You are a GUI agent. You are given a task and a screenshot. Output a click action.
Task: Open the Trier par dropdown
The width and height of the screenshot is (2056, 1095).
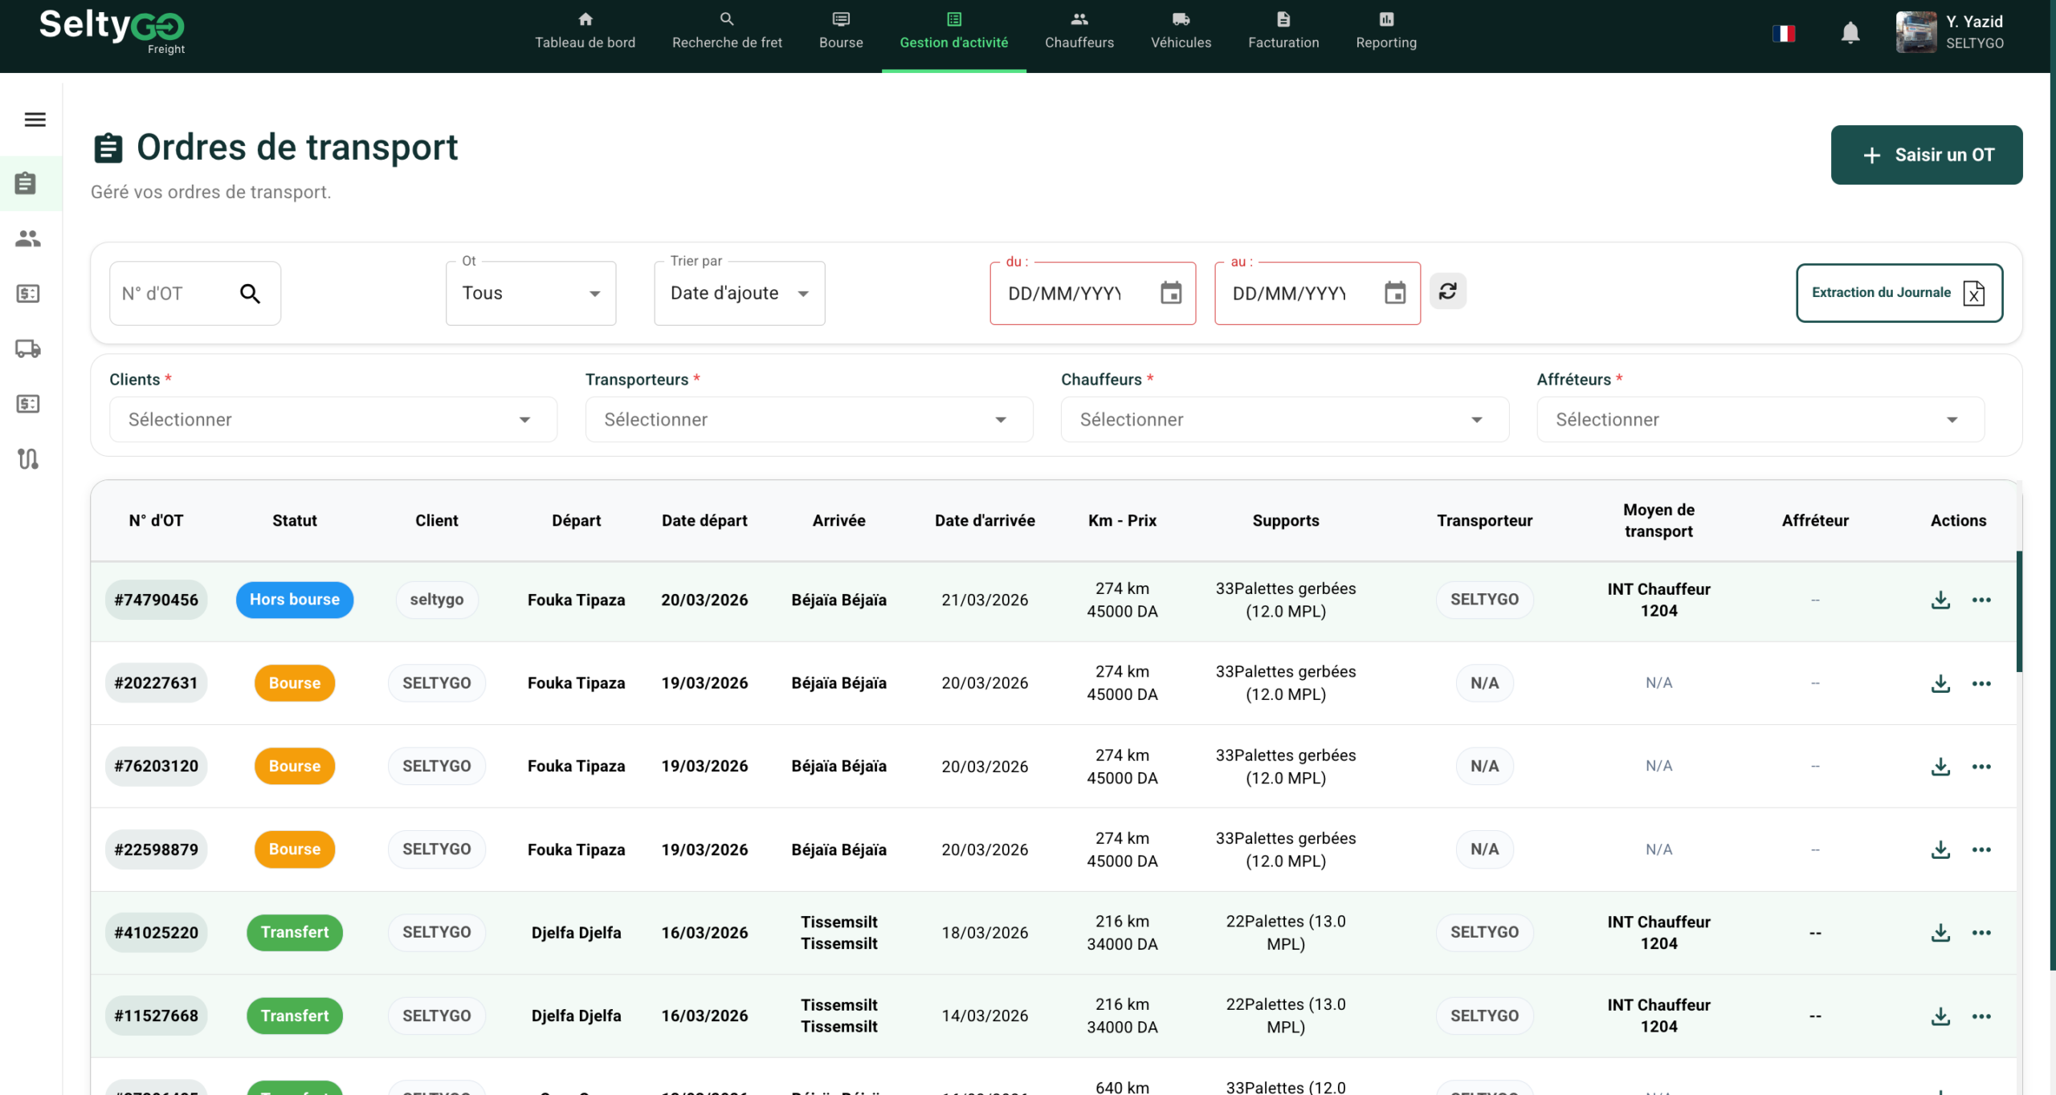point(739,293)
